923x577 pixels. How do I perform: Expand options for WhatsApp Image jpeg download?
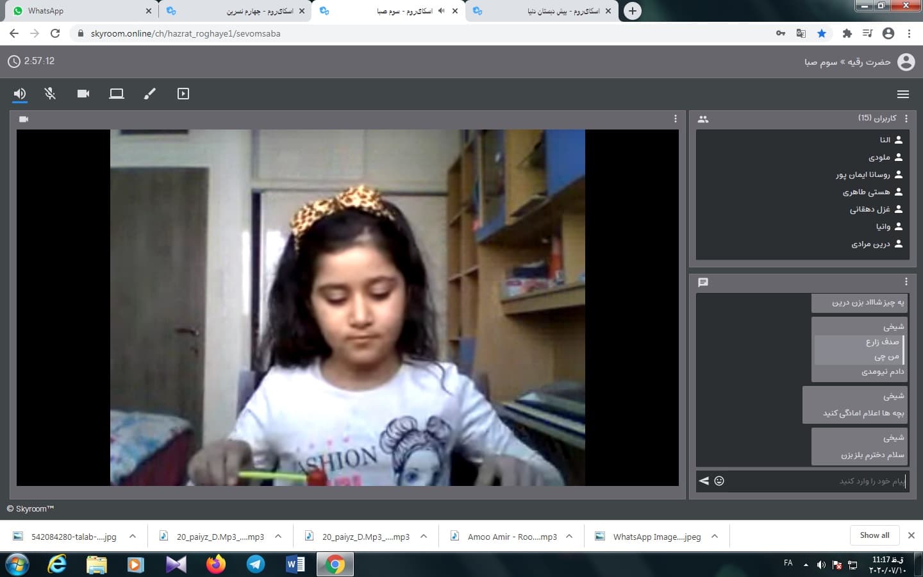click(x=715, y=537)
